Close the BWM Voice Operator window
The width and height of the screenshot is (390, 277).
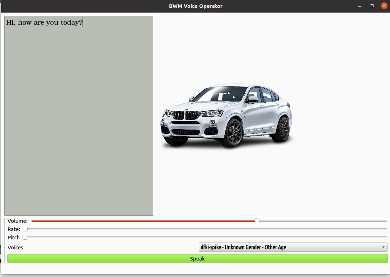tap(384, 6)
